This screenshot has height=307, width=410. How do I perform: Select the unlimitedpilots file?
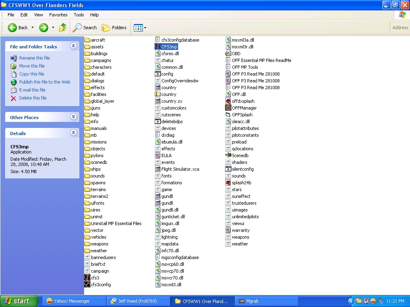(242, 217)
